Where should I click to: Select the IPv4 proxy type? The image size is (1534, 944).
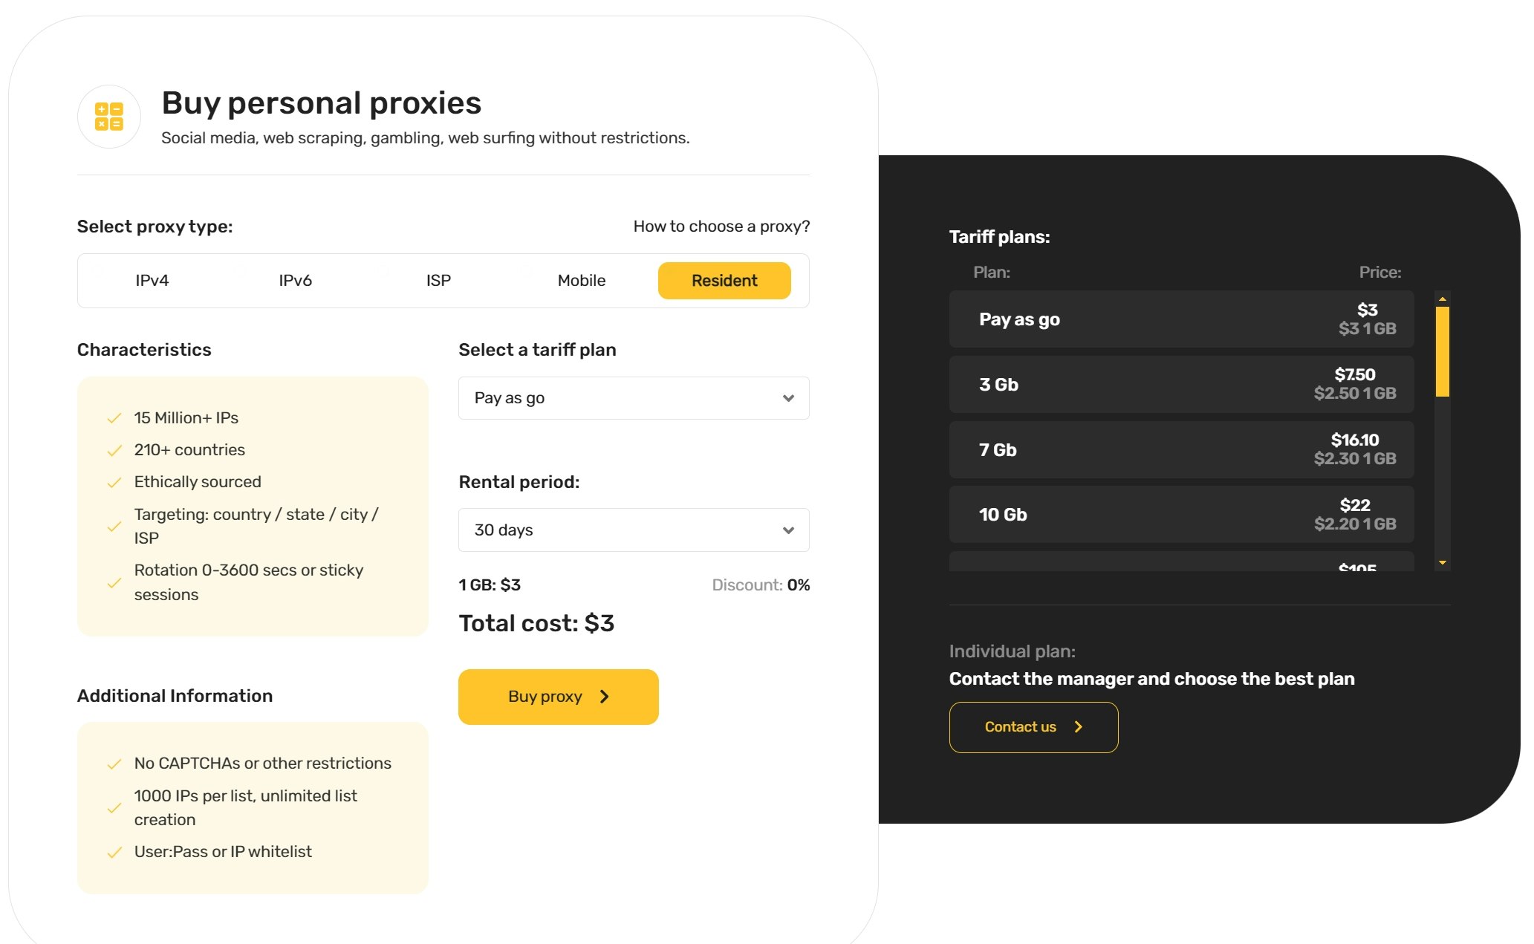(152, 281)
